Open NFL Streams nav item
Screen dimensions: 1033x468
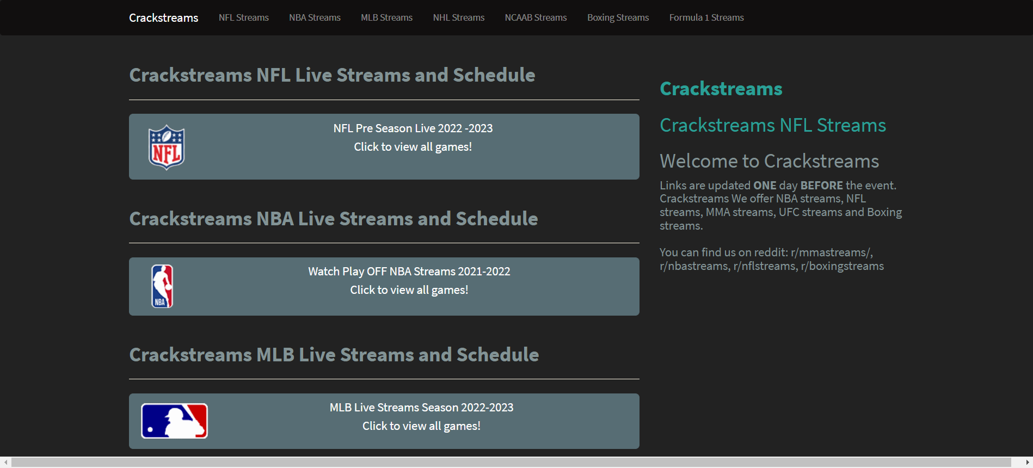point(244,17)
